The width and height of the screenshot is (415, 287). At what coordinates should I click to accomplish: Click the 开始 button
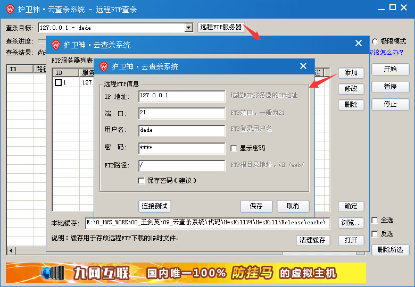pyautogui.click(x=391, y=69)
